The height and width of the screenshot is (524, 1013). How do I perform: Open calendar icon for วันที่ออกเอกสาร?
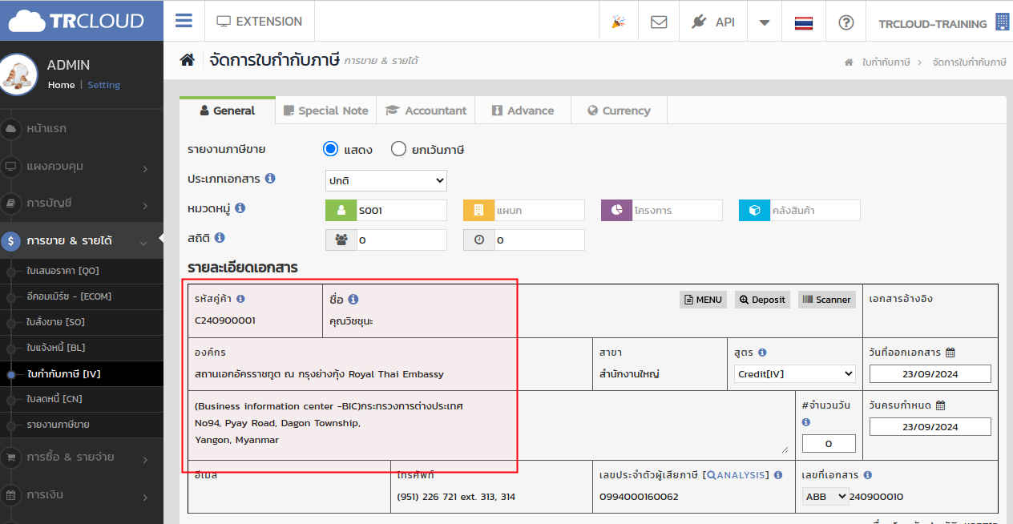(950, 352)
